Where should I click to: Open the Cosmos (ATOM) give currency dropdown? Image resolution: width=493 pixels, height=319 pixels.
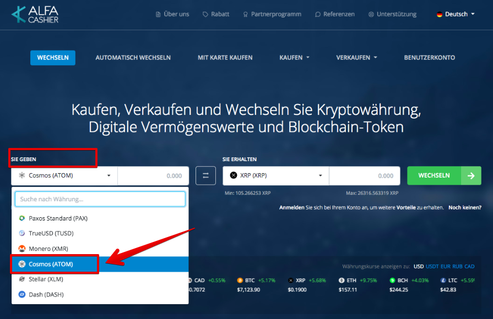coord(64,175)
